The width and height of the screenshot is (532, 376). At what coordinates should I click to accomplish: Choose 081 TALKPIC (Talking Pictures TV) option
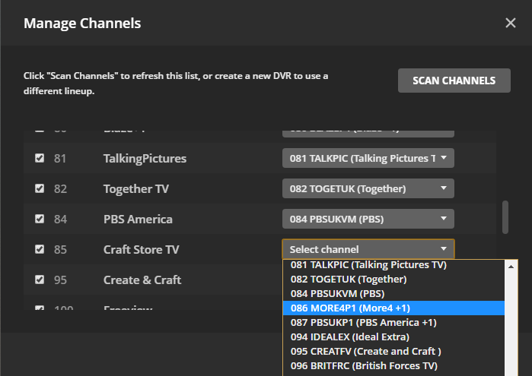coord(393,264)
